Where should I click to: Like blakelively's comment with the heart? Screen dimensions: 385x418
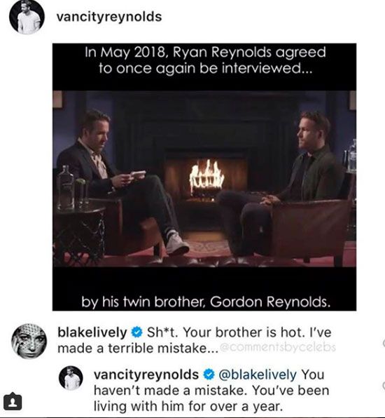[384, 343]
